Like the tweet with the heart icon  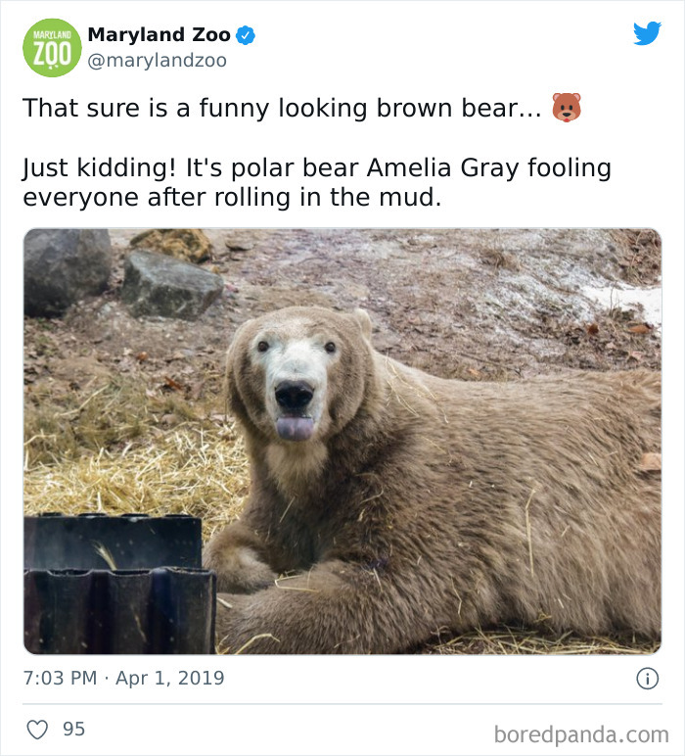pos(37,729)
